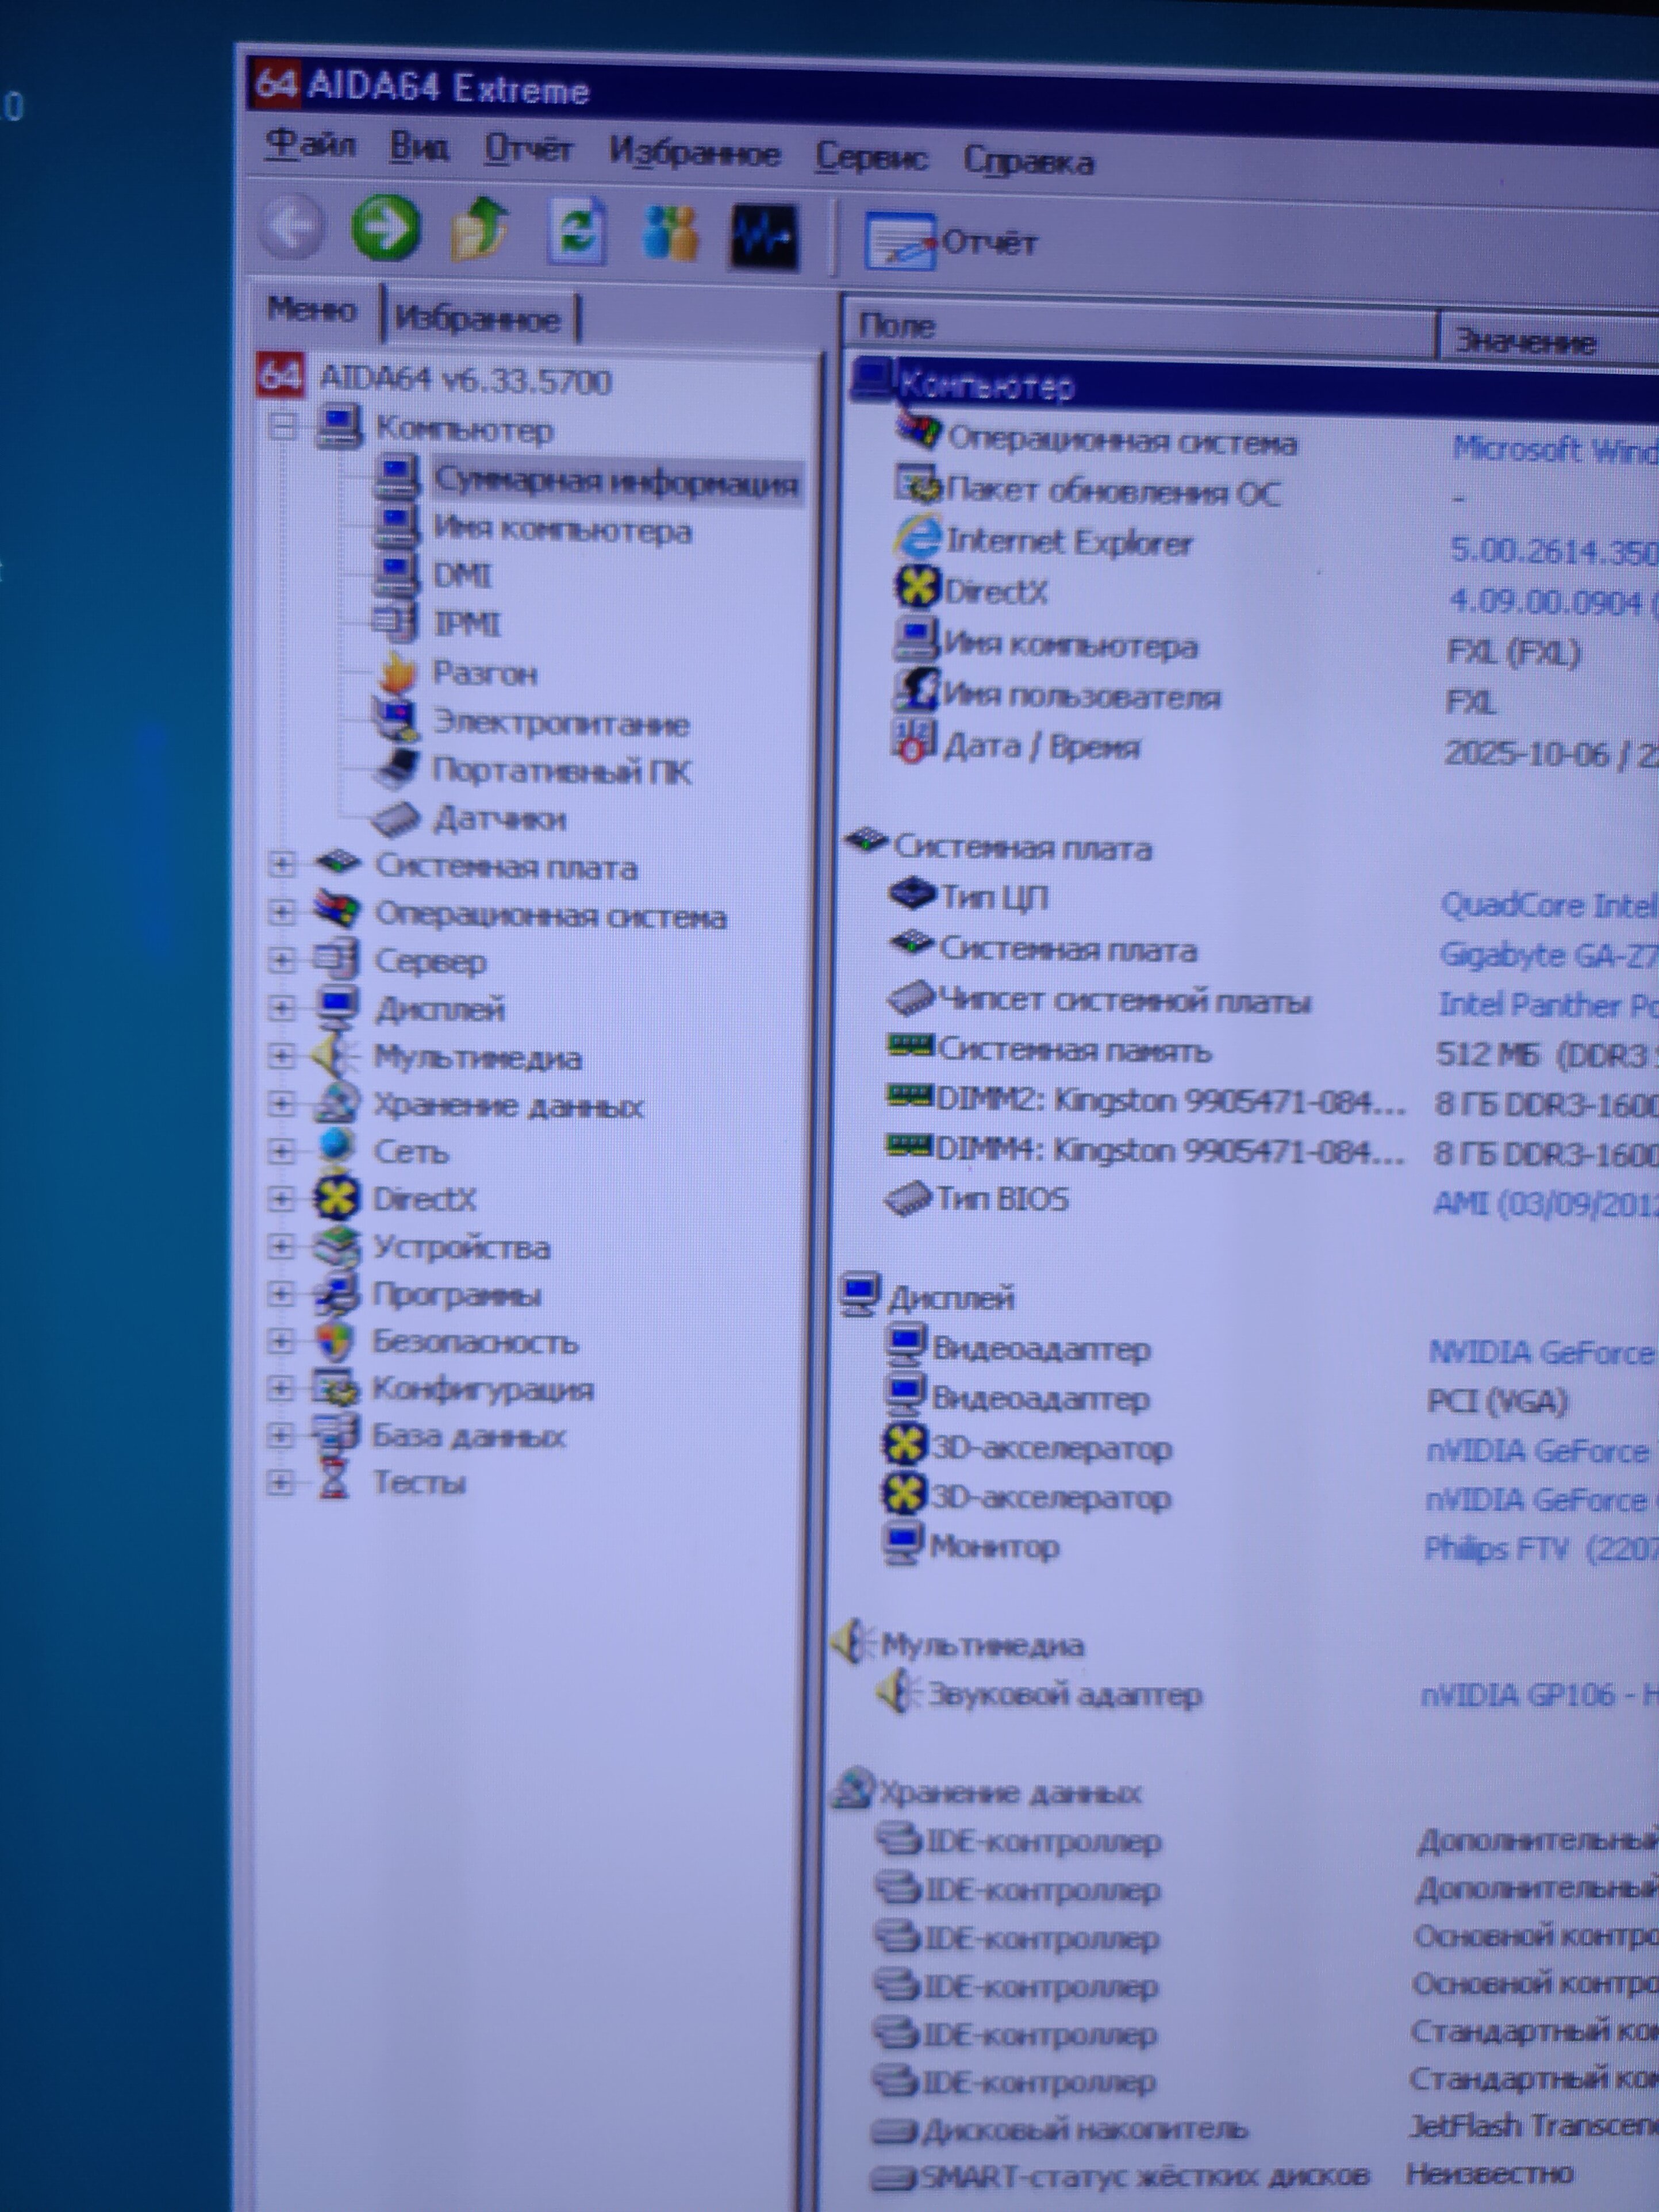Image resolution: width=1659 pixels, height=2212 pixels.
Task: Open the Файл menu
Action: [x=310, y=146]
